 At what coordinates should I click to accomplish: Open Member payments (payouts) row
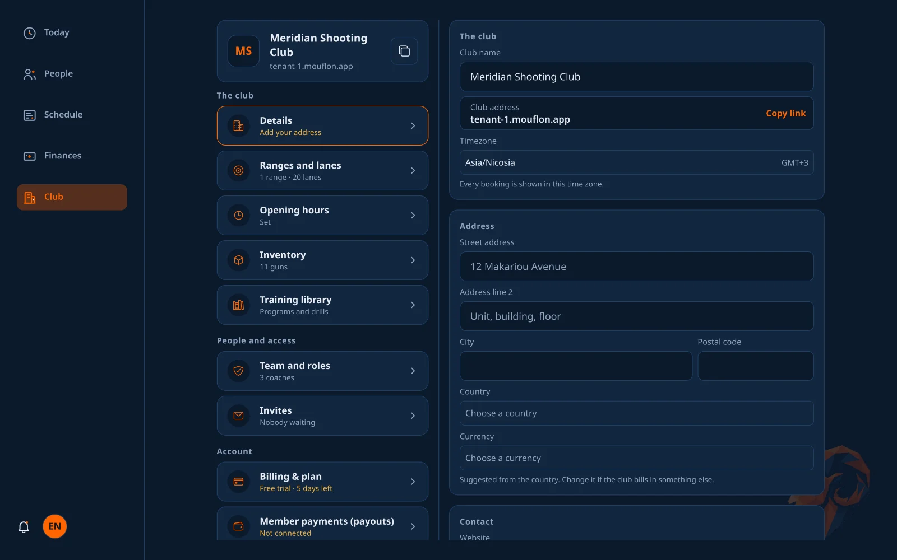click(322, 524)
